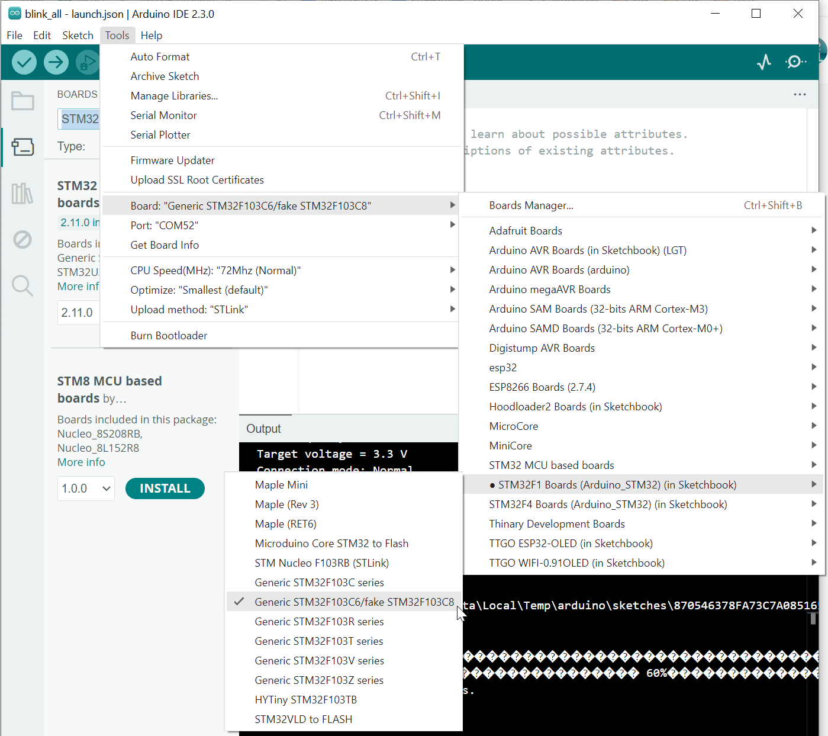Screen dimensions: 828x736
Task: Open Boards Manager sidebar icon
Action: pyautogui.click(x=22, y=147)
